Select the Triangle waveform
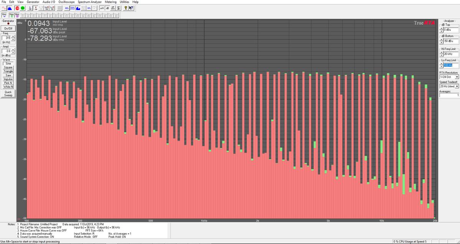Image resolution: width=460 pixels, height=244 pixels. (x=8, y=71)
